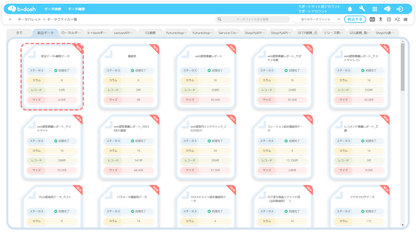Click the table layout icon
Image resolution: width=416 pixels, height=234 pixels.
[x=389, y=19]
